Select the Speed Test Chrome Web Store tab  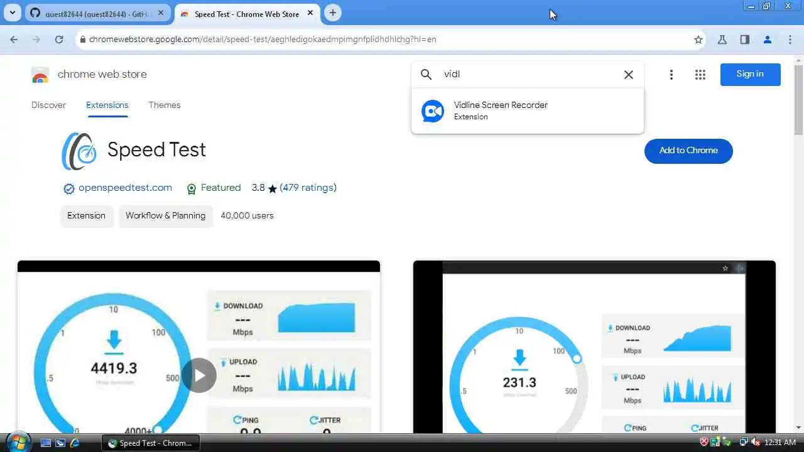pos(247,13)
